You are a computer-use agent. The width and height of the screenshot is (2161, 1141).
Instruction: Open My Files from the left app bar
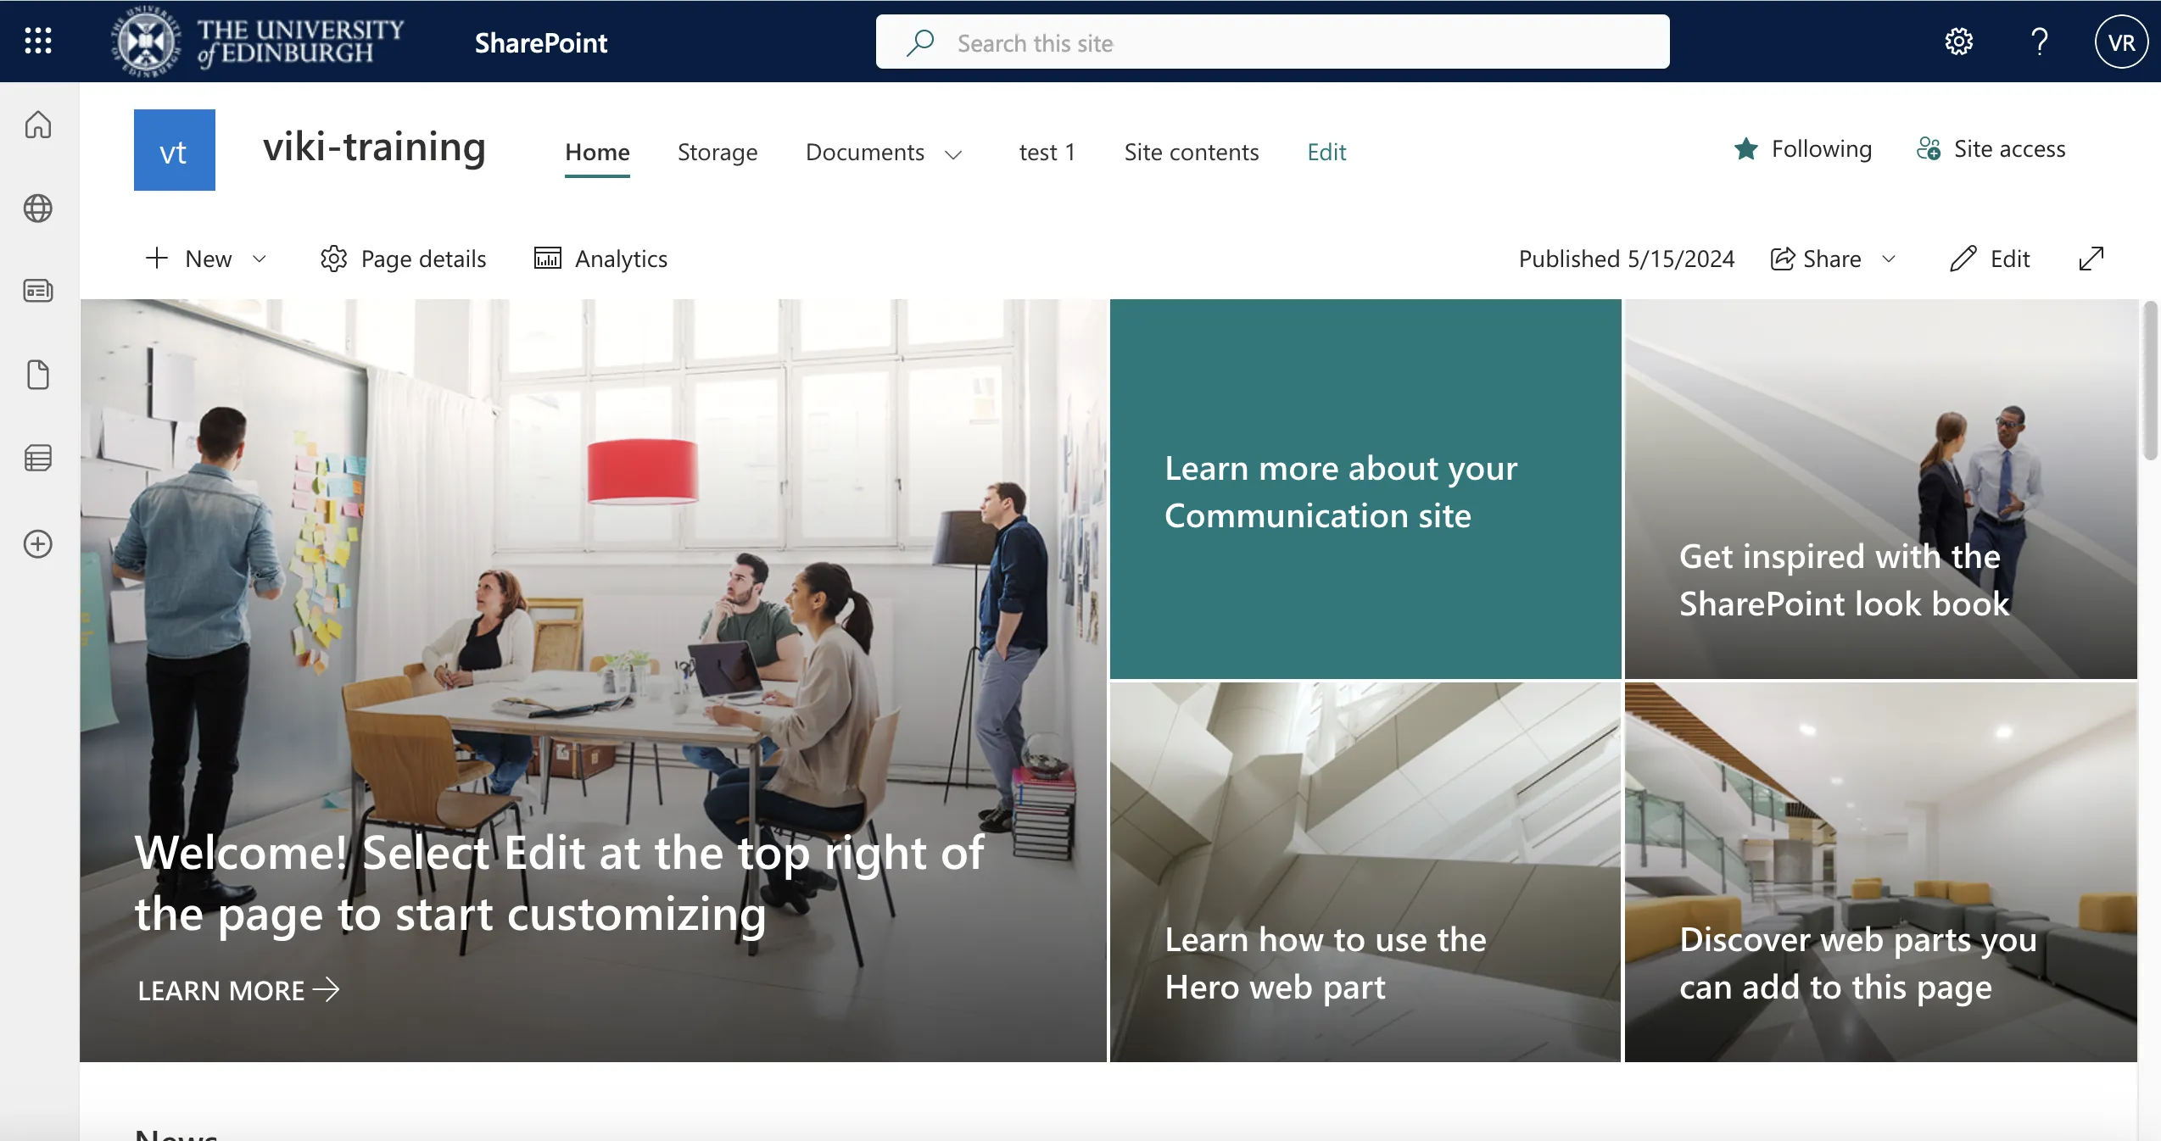click(x=38, y=375)
